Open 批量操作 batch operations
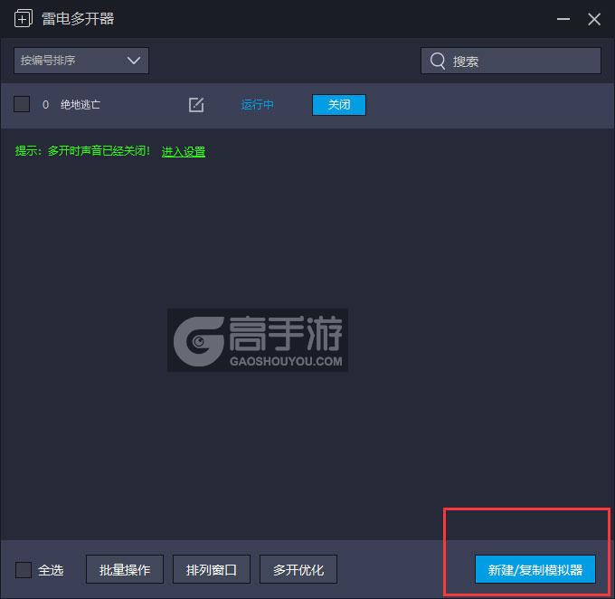 tap(125, 569)
